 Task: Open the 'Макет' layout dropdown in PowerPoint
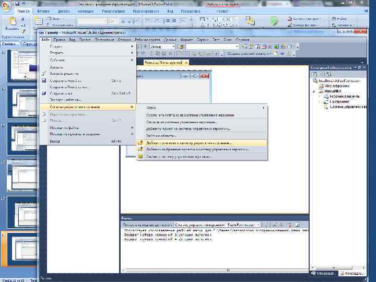tap(56, 19)
